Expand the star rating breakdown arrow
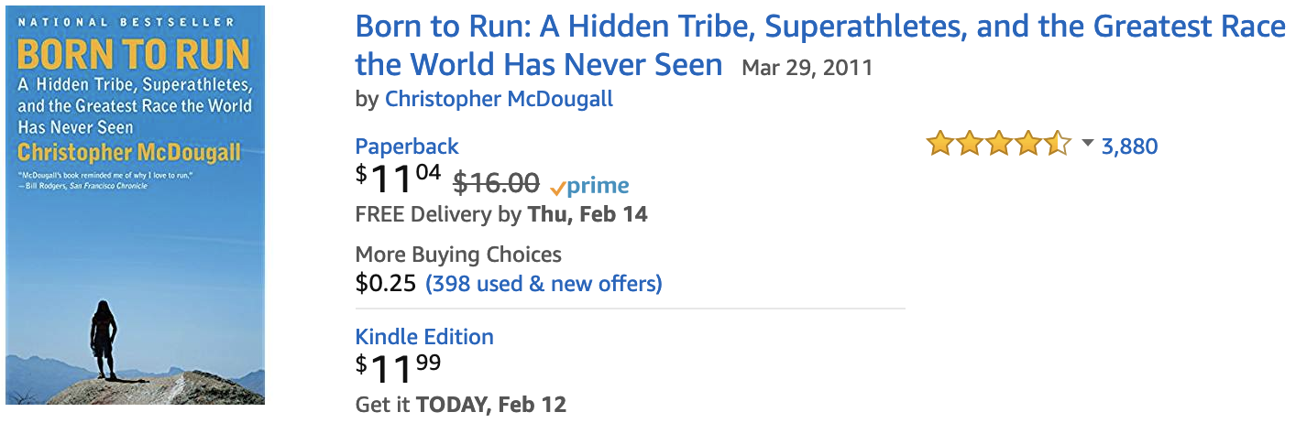 pyautogui.click(x=1088, y=144)
